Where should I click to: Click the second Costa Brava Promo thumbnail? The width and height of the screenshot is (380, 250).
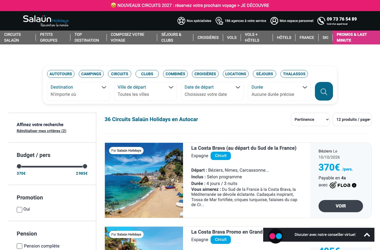144,238
